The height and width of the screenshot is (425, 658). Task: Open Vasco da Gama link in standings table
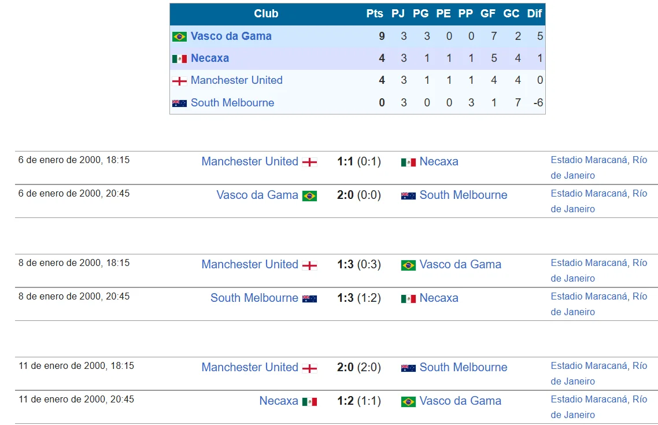231,36
